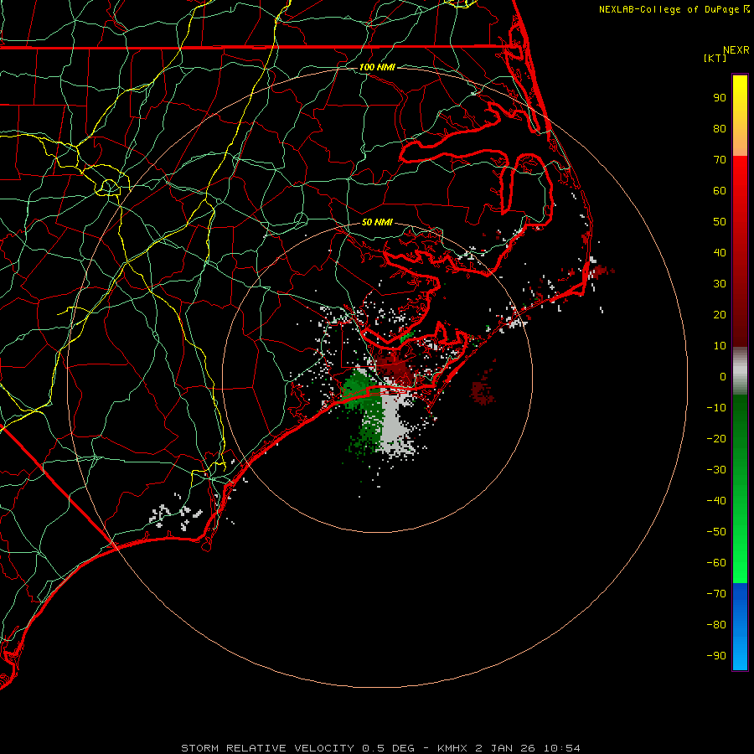Click the positive 60 scale value
754x754 pixels.
[720, 191]
